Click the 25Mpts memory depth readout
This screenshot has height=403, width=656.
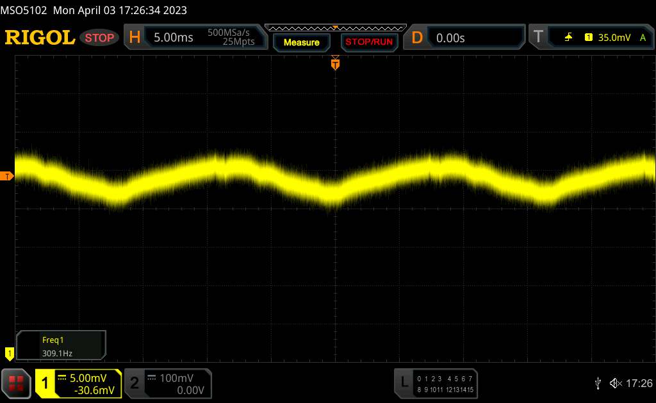point(238,42)
